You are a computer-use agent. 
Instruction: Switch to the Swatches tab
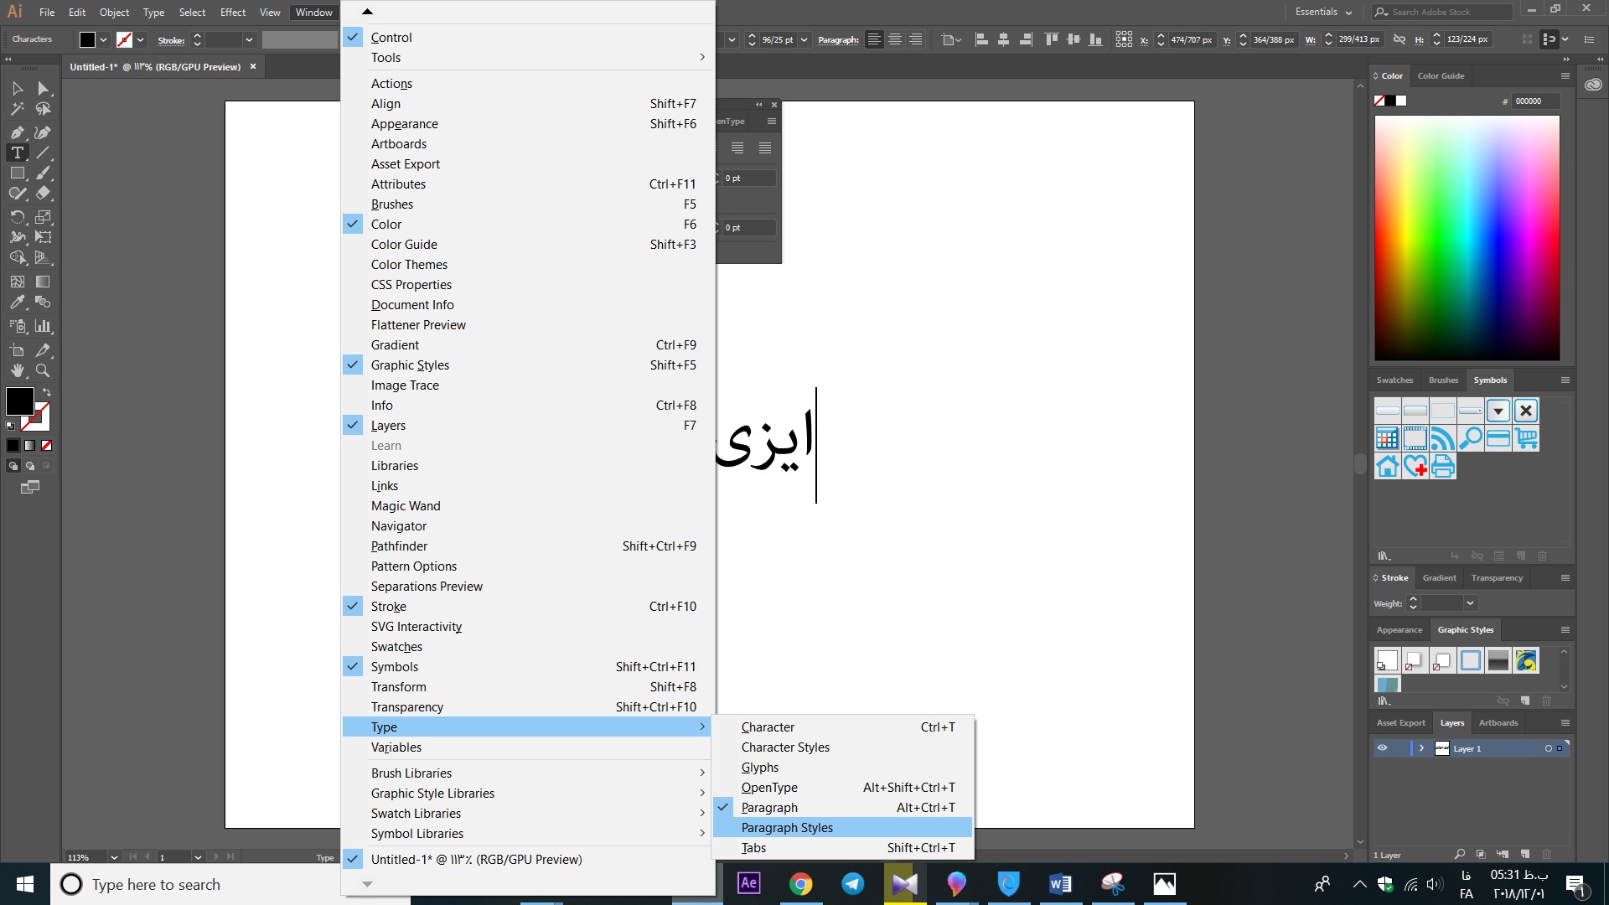tap(1394, 380)
